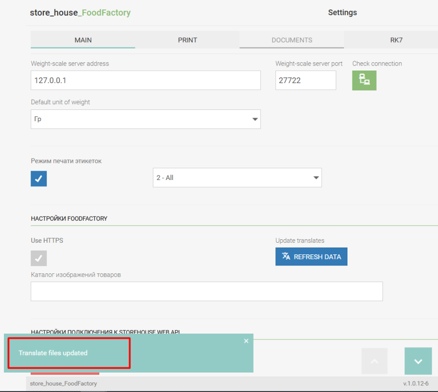The width and height of the screenshot is (438, 392).
Task: Click the store_house_FoodFactory header title
Action: pos(80,13)
